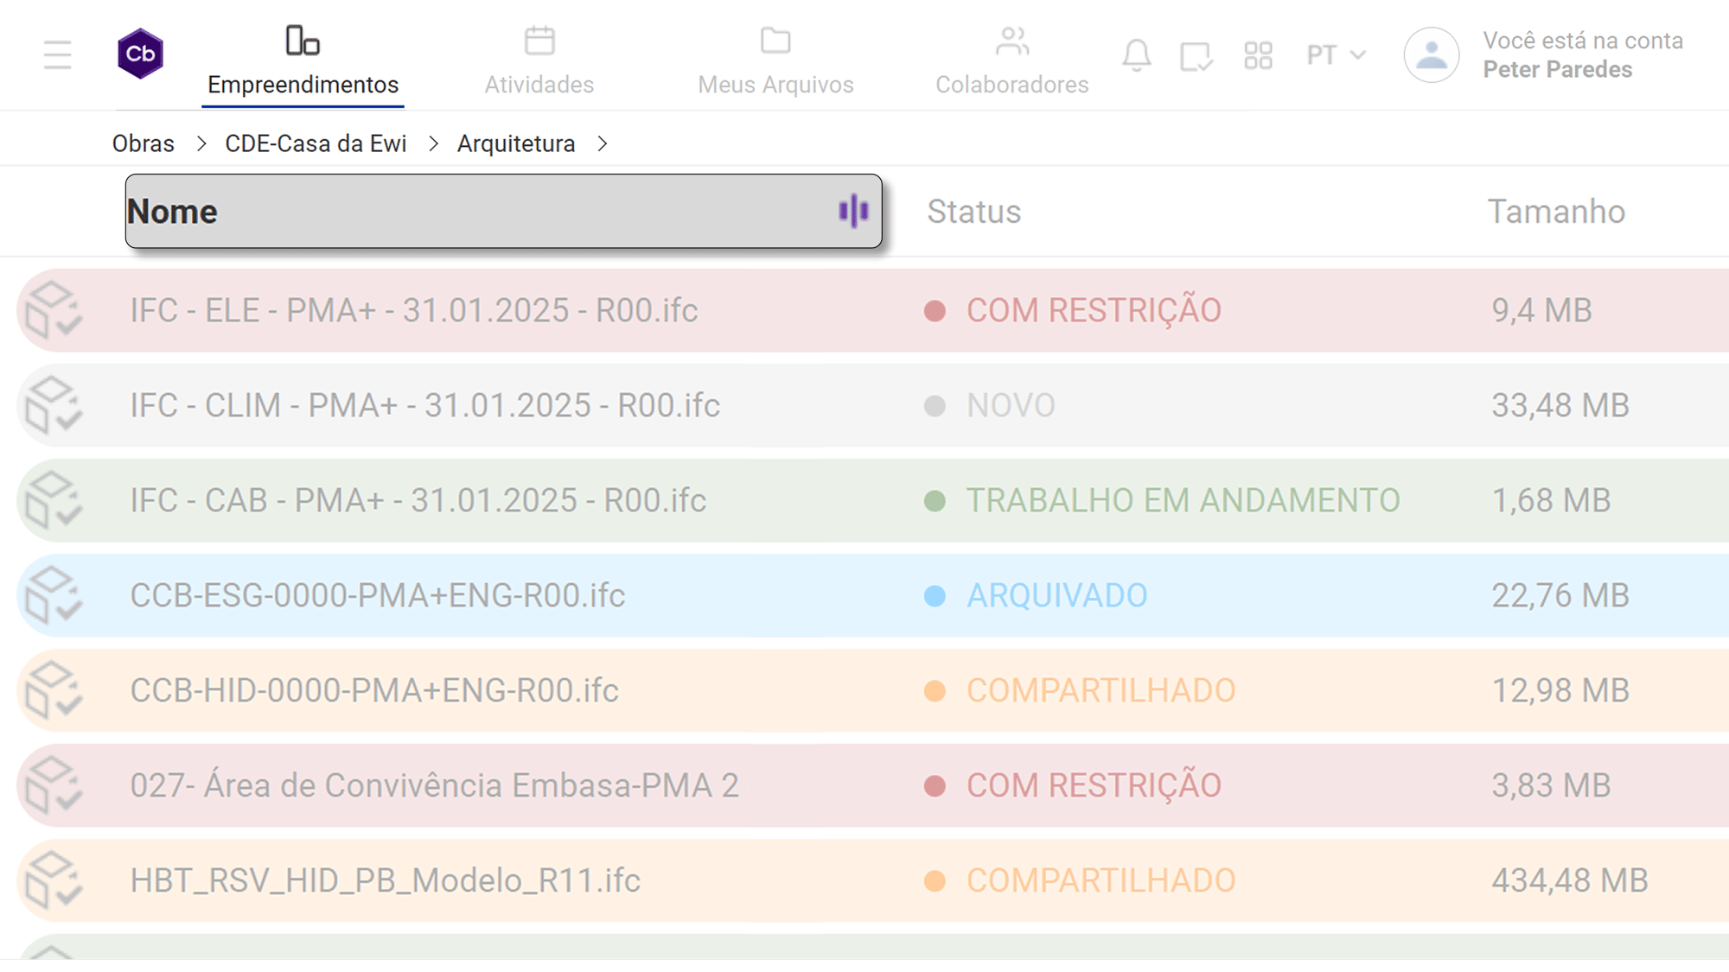Click the Colaboradores people icon
This screenshot has width=1729, height=972.
tap(1011, 39)
